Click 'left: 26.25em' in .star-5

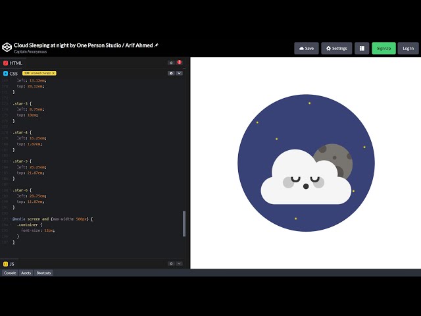32,167
